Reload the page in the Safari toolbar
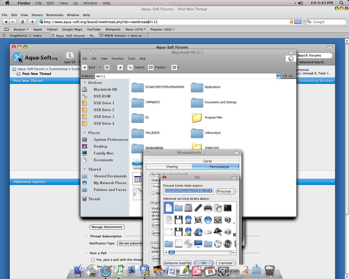 (23, 22)
